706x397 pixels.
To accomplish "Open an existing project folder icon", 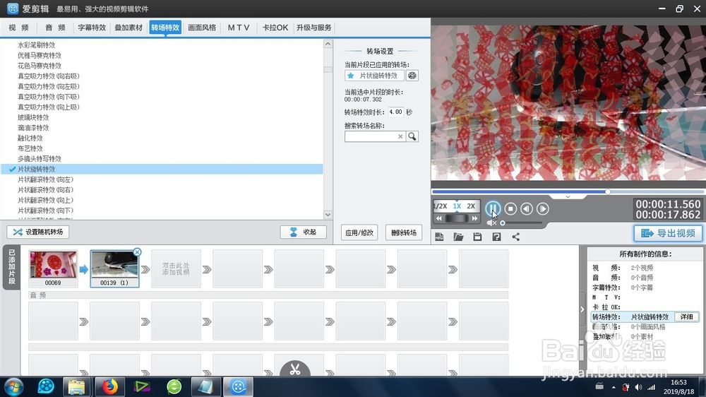I will click(458, 237).
